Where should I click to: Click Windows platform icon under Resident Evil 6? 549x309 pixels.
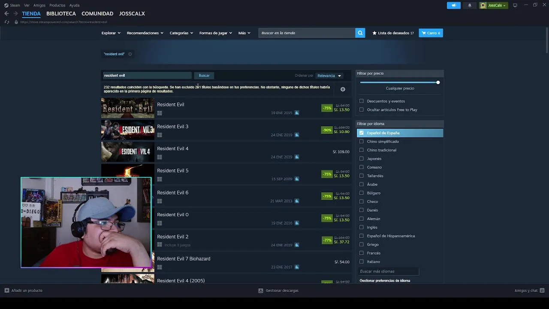[160, 201]
